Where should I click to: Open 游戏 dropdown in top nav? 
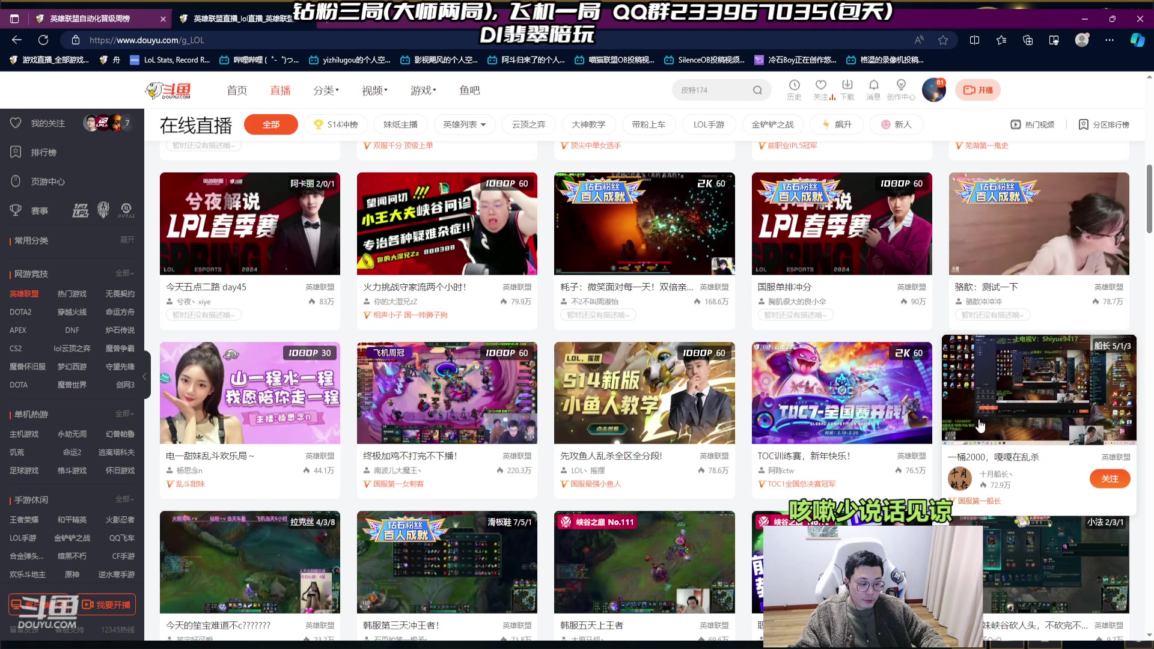click(423, 90)
